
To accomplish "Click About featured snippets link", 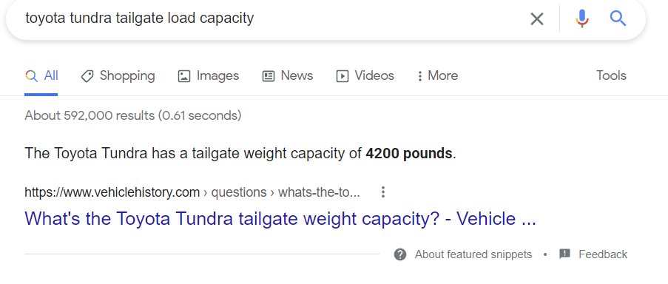I will pyautogui.click(x=473, y=254).
